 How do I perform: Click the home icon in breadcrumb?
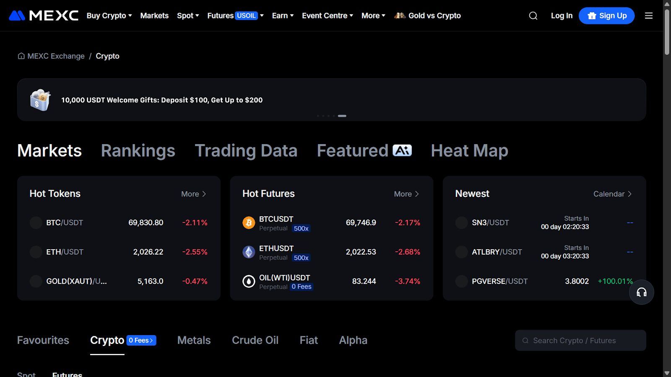pos(21,56)
